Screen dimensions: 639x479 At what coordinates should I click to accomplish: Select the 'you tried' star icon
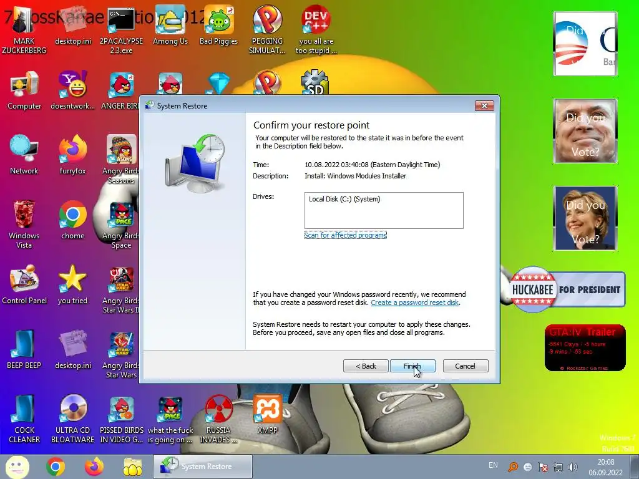point(72,284)
